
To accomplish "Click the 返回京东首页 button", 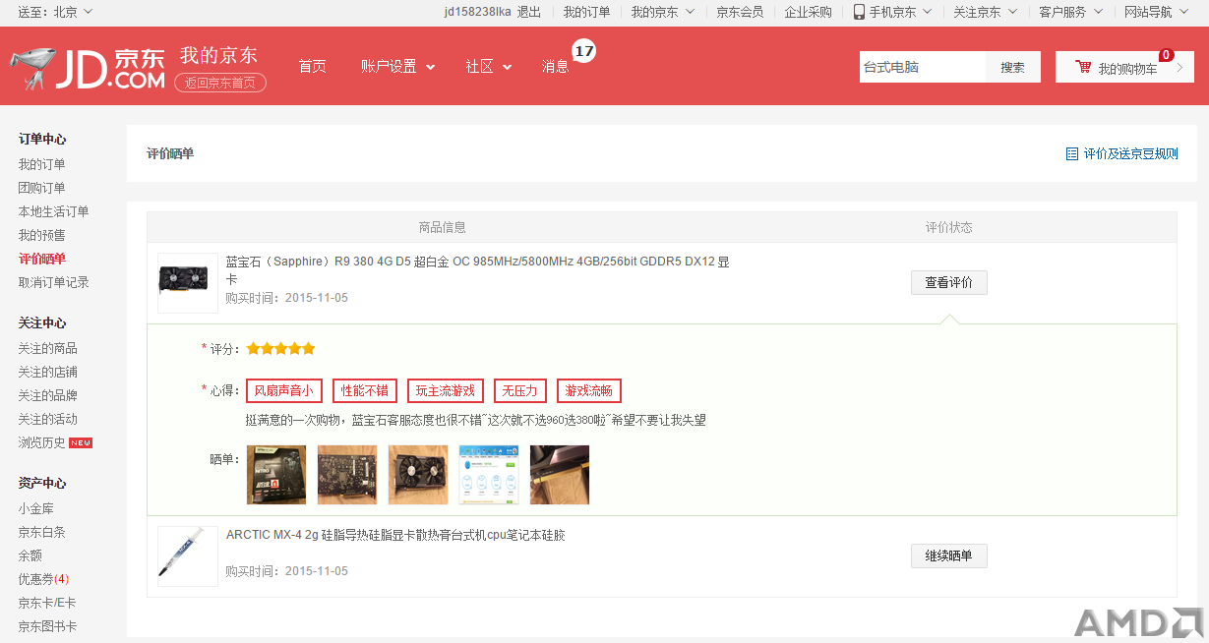I will point(220,83).
